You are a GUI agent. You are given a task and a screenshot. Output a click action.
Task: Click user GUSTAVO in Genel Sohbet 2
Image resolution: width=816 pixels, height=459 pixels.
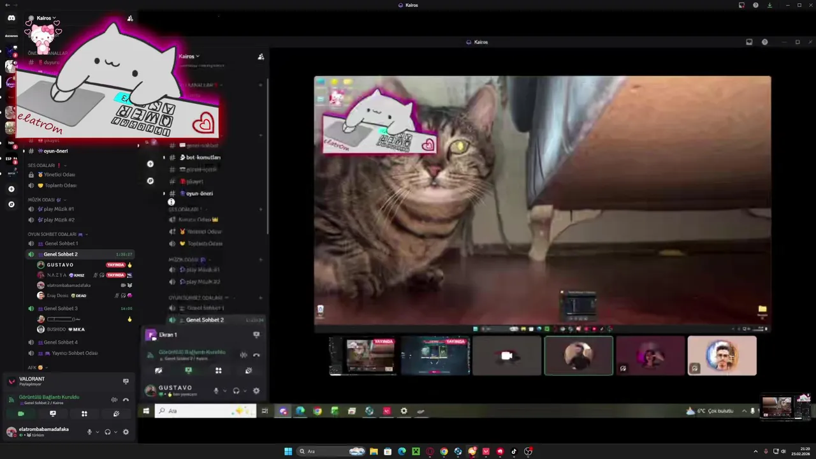pos(60,265)
